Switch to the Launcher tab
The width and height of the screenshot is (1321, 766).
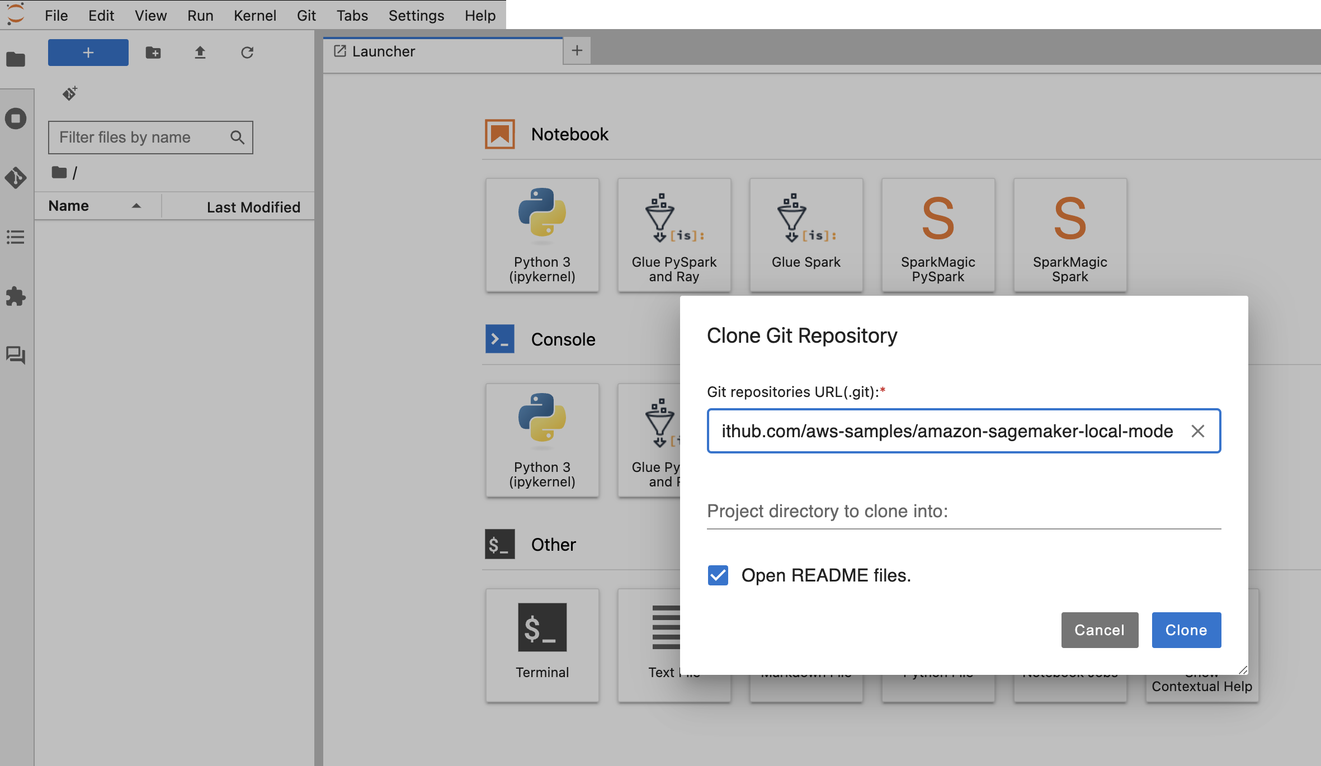point(384,51)
